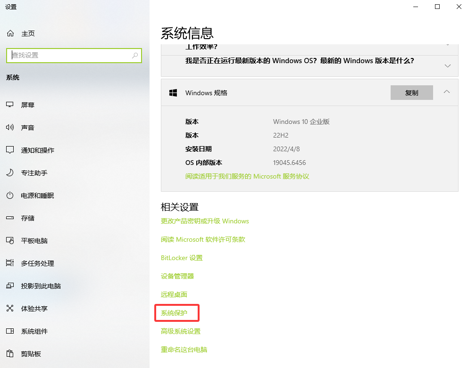The height and width of the screenshot is (368, 468).
Task: Click the 声音 speaker icon
Action: click(x=10, y=127)
